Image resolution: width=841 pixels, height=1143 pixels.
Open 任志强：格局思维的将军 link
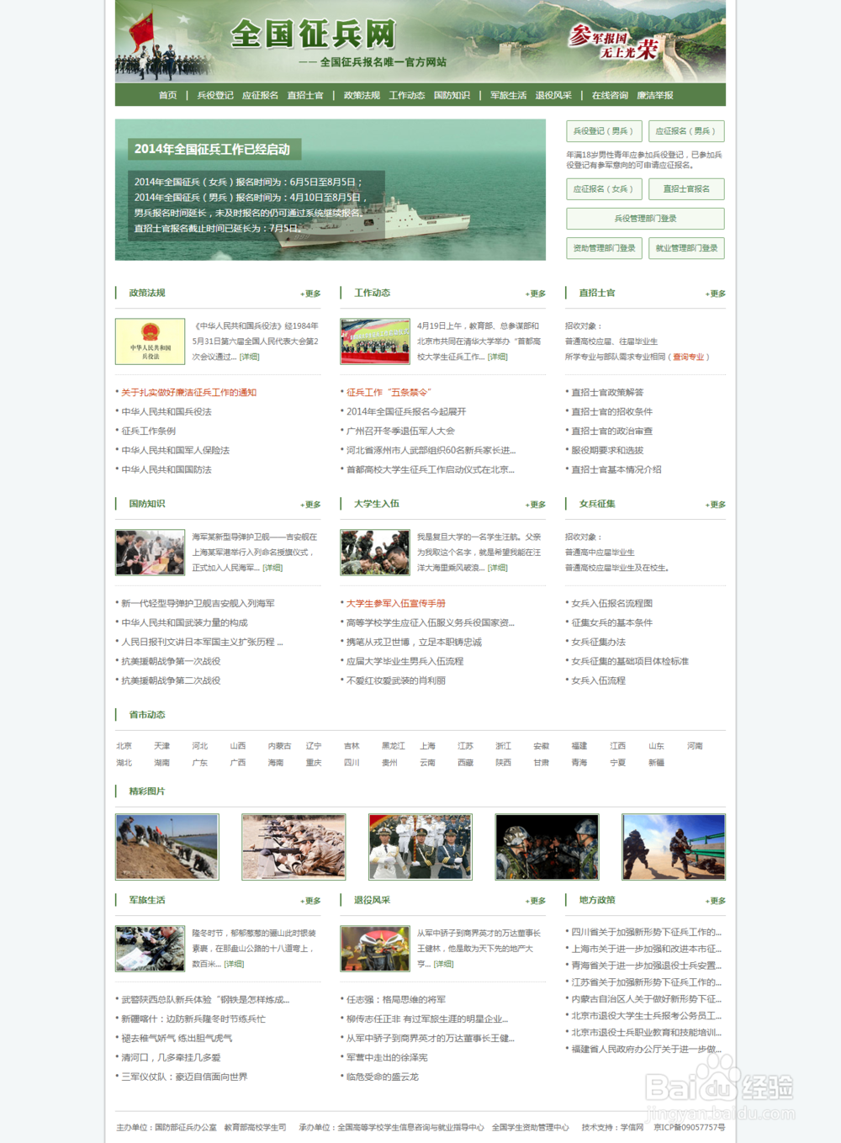pos(396,1000)
